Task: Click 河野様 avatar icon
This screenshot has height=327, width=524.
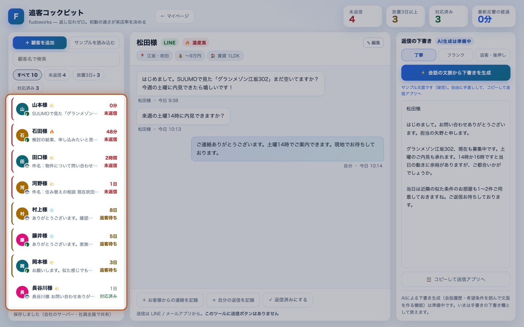Action: click(22, 187)
